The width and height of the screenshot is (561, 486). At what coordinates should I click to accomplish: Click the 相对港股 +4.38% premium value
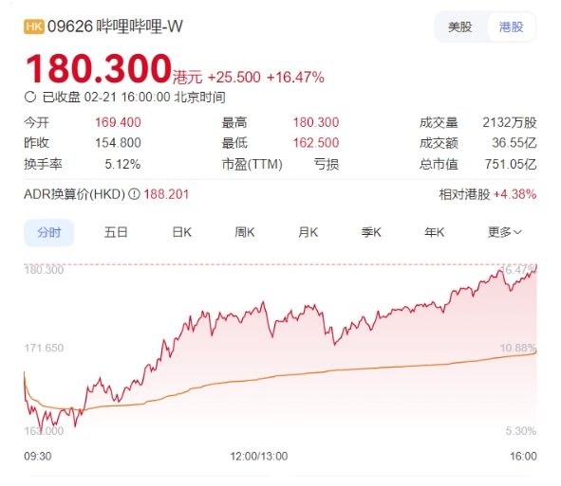[x=514, y=194]
